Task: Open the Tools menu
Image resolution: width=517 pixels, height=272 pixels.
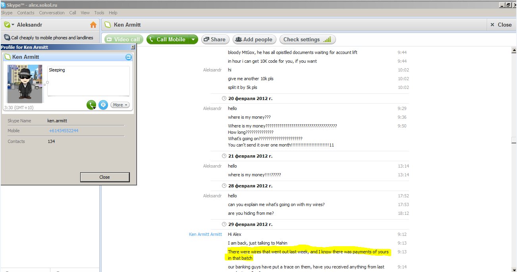Action: (99, 13)
